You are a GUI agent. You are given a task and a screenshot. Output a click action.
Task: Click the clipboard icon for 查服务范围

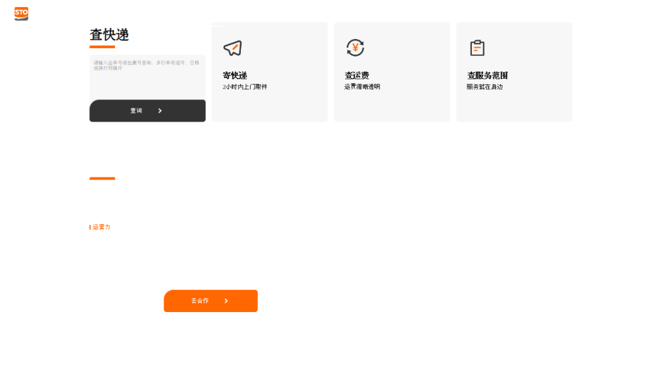point(477,47)
